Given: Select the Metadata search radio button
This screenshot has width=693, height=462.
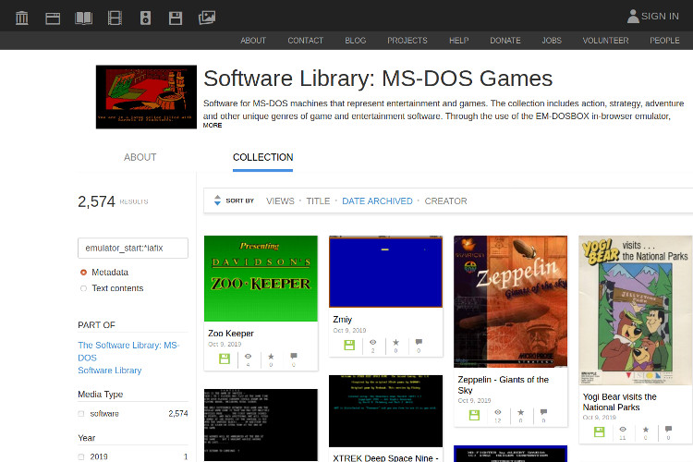Looking at the screenshot, I should tap(83, 273).
